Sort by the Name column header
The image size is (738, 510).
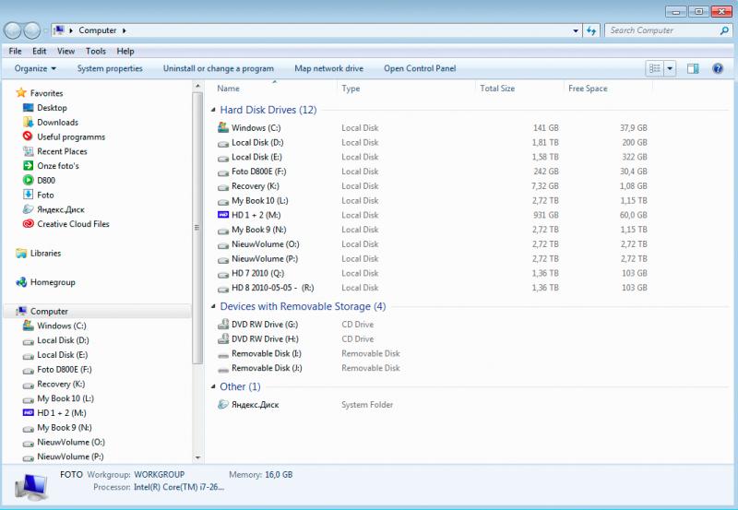(x=228, y=89)
